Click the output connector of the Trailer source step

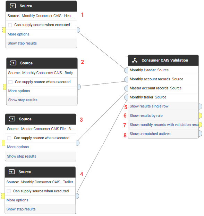tap(77, 196)
